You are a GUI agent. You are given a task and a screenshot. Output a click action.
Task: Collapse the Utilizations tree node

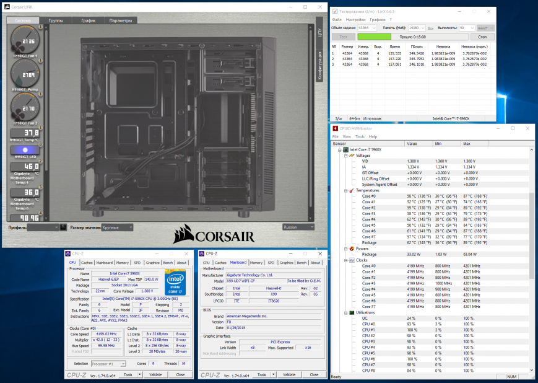(x=346, y=312)
